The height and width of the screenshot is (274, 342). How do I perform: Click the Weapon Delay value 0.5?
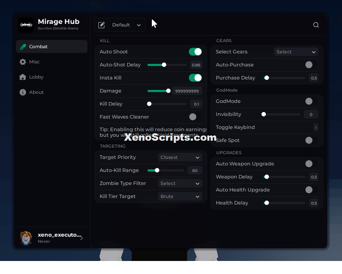tap(314, 177)
